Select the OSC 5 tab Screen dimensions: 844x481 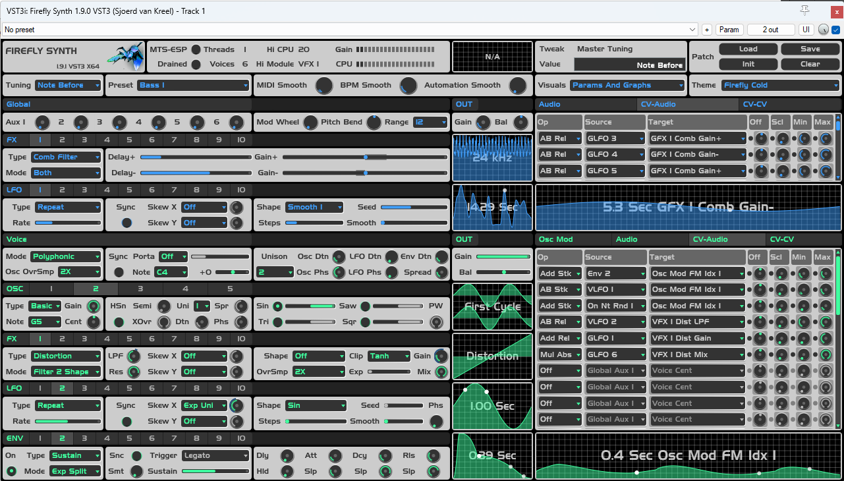coord(230,289)
